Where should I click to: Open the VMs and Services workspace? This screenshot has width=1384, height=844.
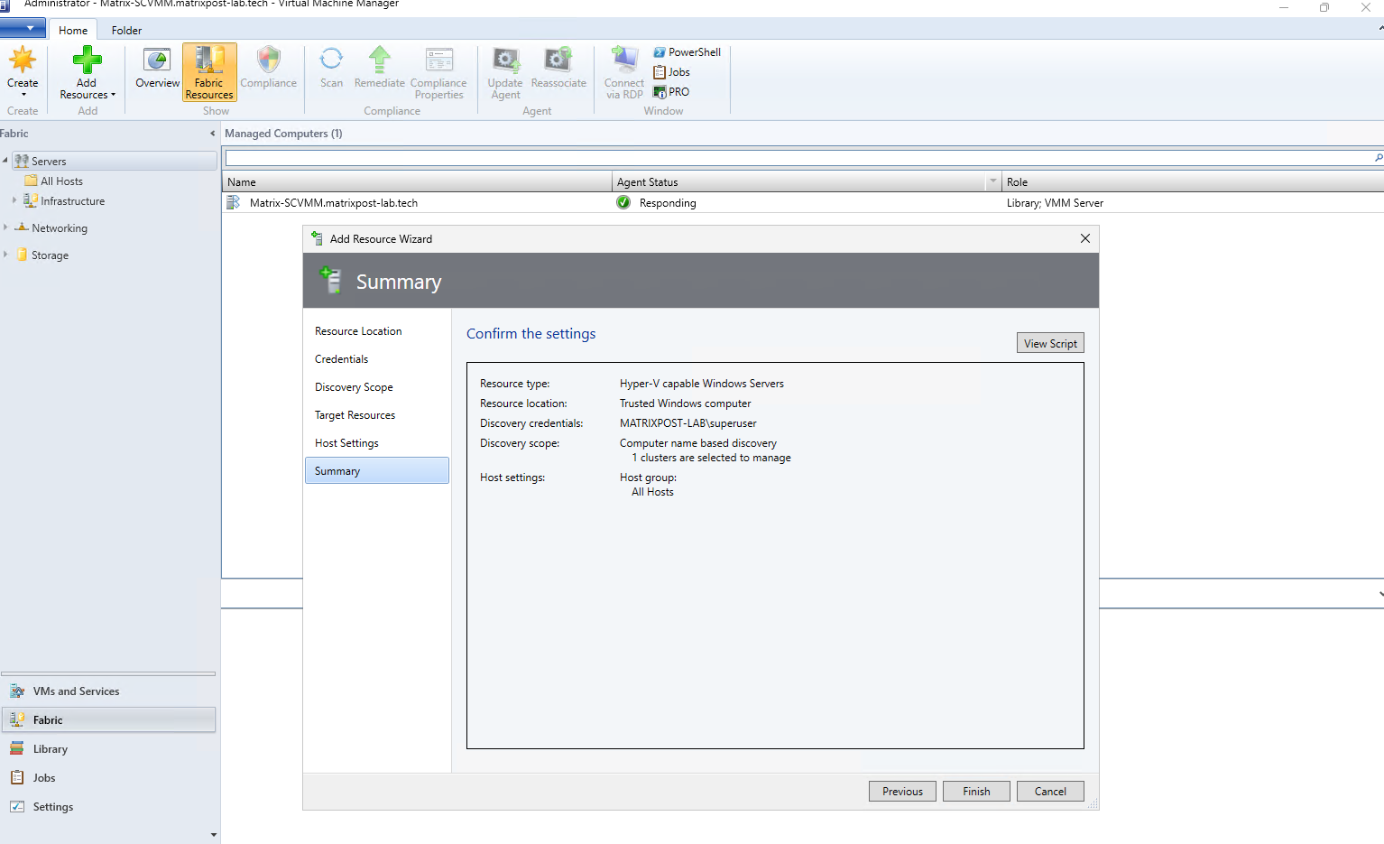(x=108, y=691)
